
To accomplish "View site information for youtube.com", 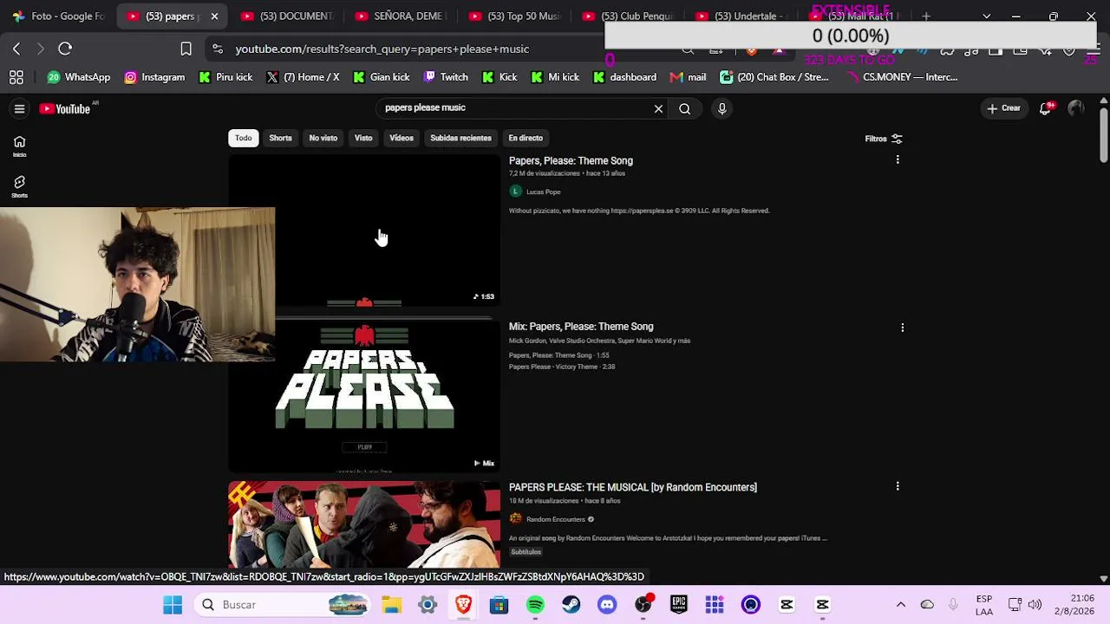I will click(217, 49).
